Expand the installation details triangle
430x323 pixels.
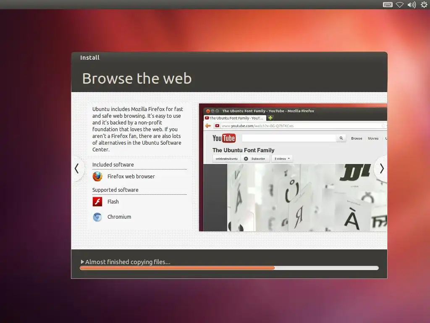(82, 262)
